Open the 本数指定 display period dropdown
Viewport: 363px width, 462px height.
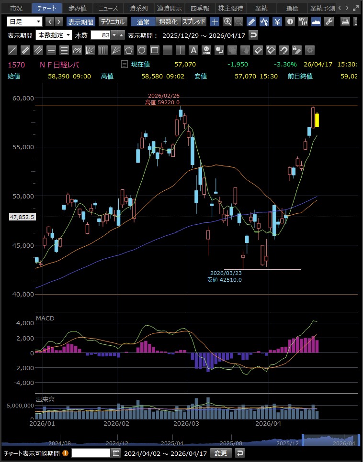(54, 35)
